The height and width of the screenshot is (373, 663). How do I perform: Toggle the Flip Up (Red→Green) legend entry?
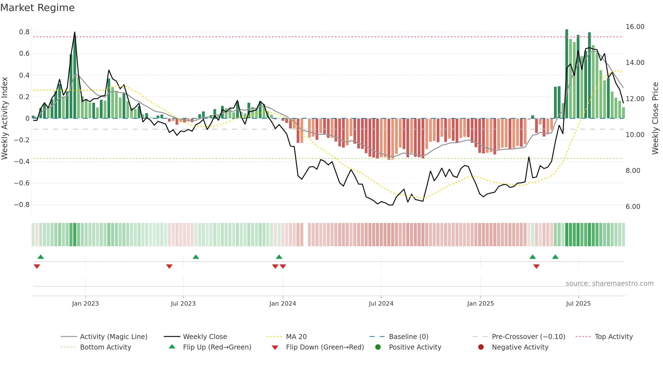pos(210,347)
